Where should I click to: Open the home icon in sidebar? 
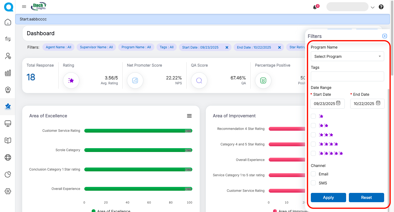8,22
